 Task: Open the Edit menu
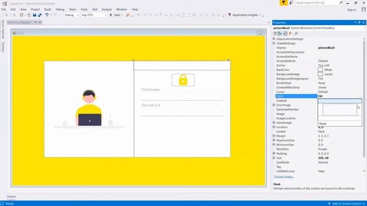[13, 9]
